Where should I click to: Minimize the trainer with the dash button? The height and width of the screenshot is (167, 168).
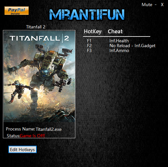155,5
